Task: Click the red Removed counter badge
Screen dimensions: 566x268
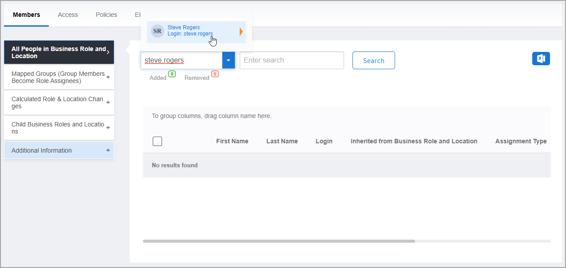Action: pos(215,74)
